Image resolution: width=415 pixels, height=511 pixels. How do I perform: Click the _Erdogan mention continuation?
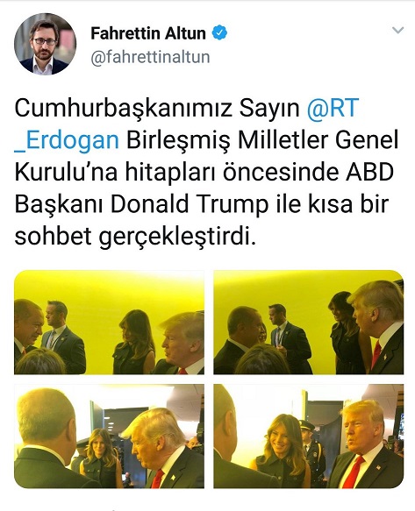click(67, 140)
